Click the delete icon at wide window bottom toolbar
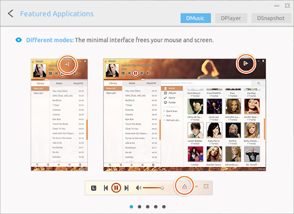The height and width of the screenshot is (214, 294). [153, 165]
